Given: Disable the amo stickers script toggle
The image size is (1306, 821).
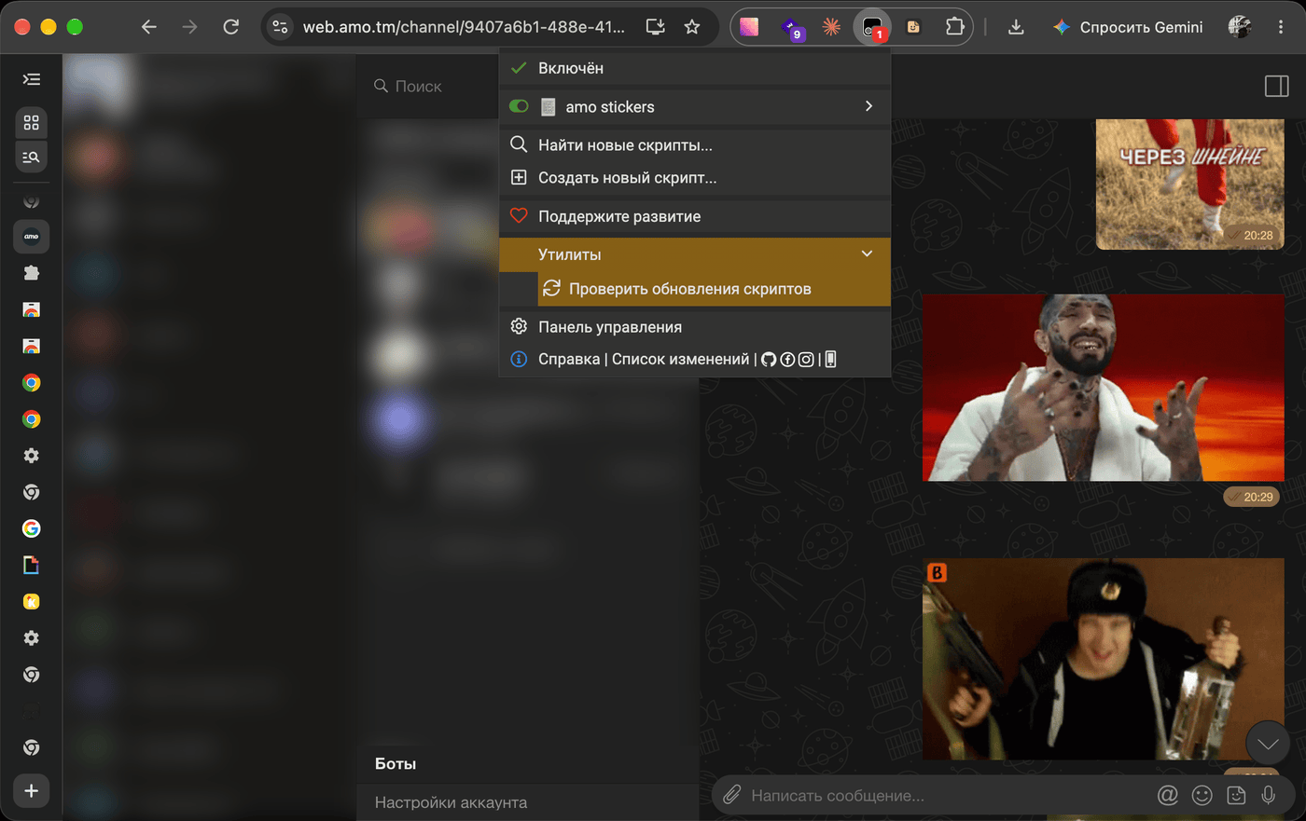Looking at the screenshot, I should pyautogui.click(x=520, y=106).
